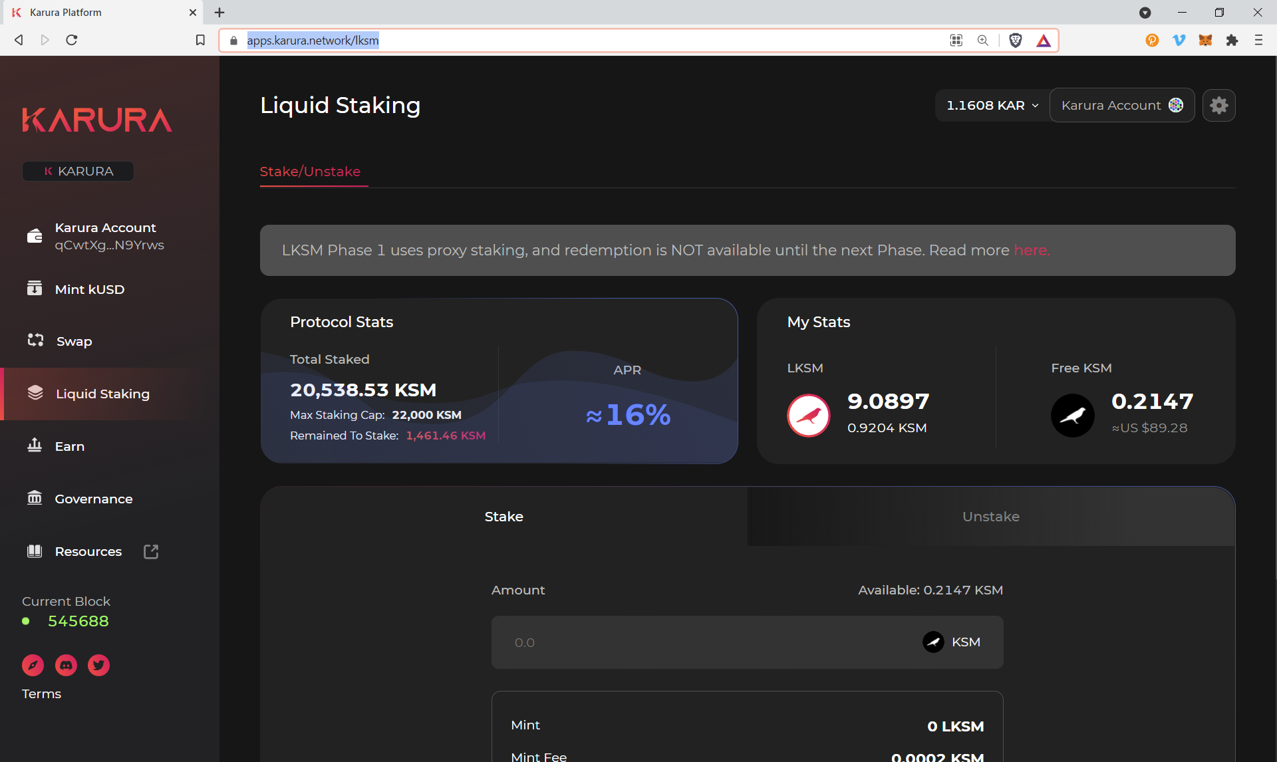Image resolution: width=1277 pixels, height=762 pixels.
Task: Navigate to Governance page
Action: point(93,499)
